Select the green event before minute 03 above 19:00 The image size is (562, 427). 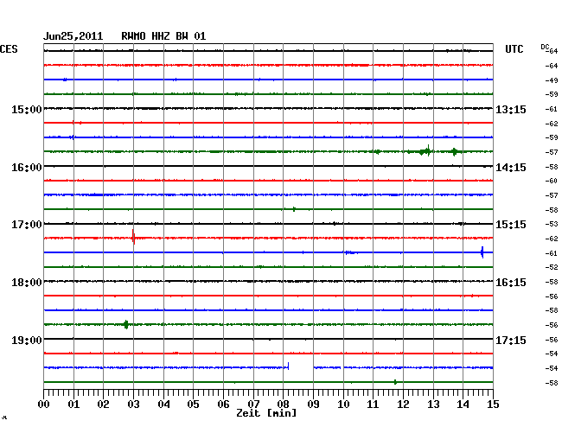(x=126, y=324)
